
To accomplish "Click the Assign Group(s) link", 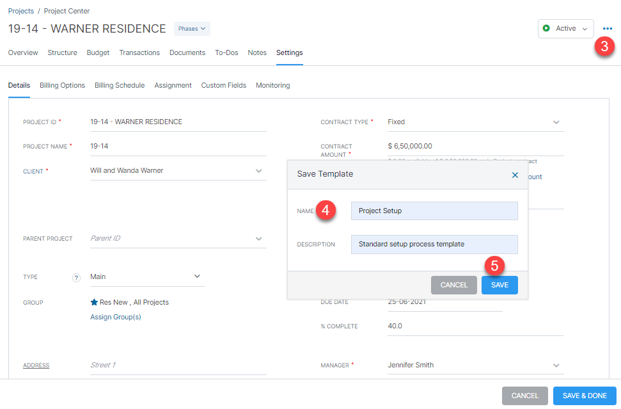I will pos(116,317).
